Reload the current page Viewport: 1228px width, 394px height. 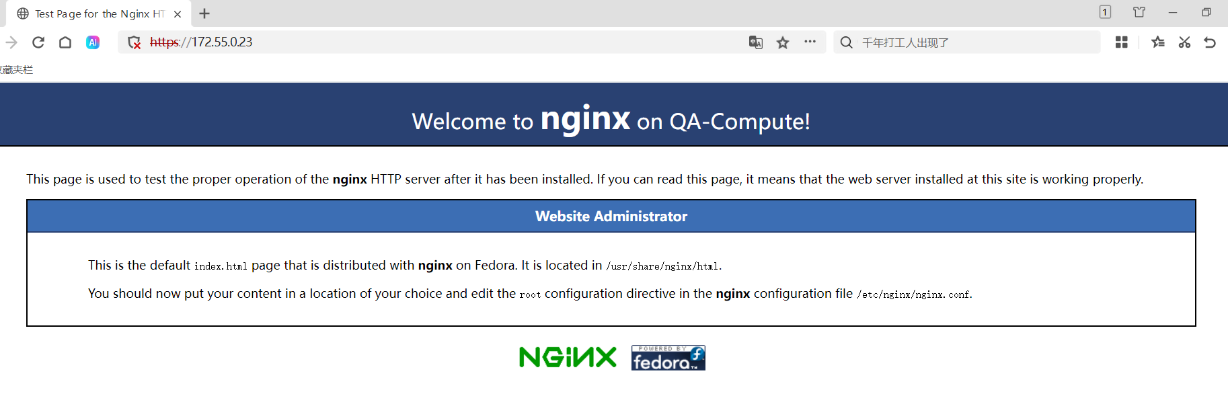click(x=38, y=42)
